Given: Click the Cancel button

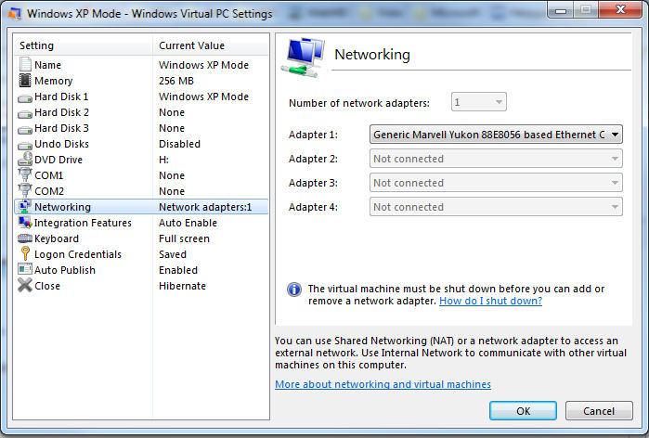Looking at the screenshot, I should pos(599,411).
